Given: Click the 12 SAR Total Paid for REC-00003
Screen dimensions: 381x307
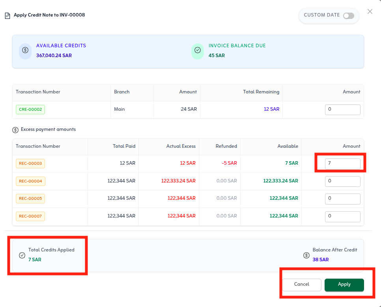Looking at the screenshot, I should [127, 163].
